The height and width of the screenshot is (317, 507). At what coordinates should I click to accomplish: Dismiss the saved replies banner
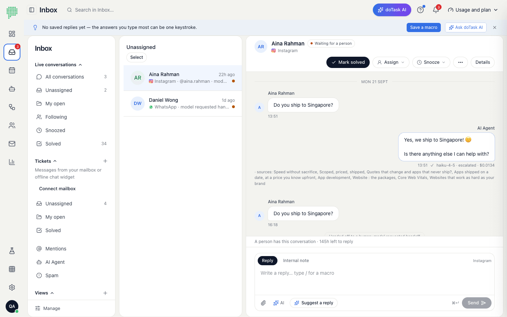pyautogui.click(x=495, y=27)
